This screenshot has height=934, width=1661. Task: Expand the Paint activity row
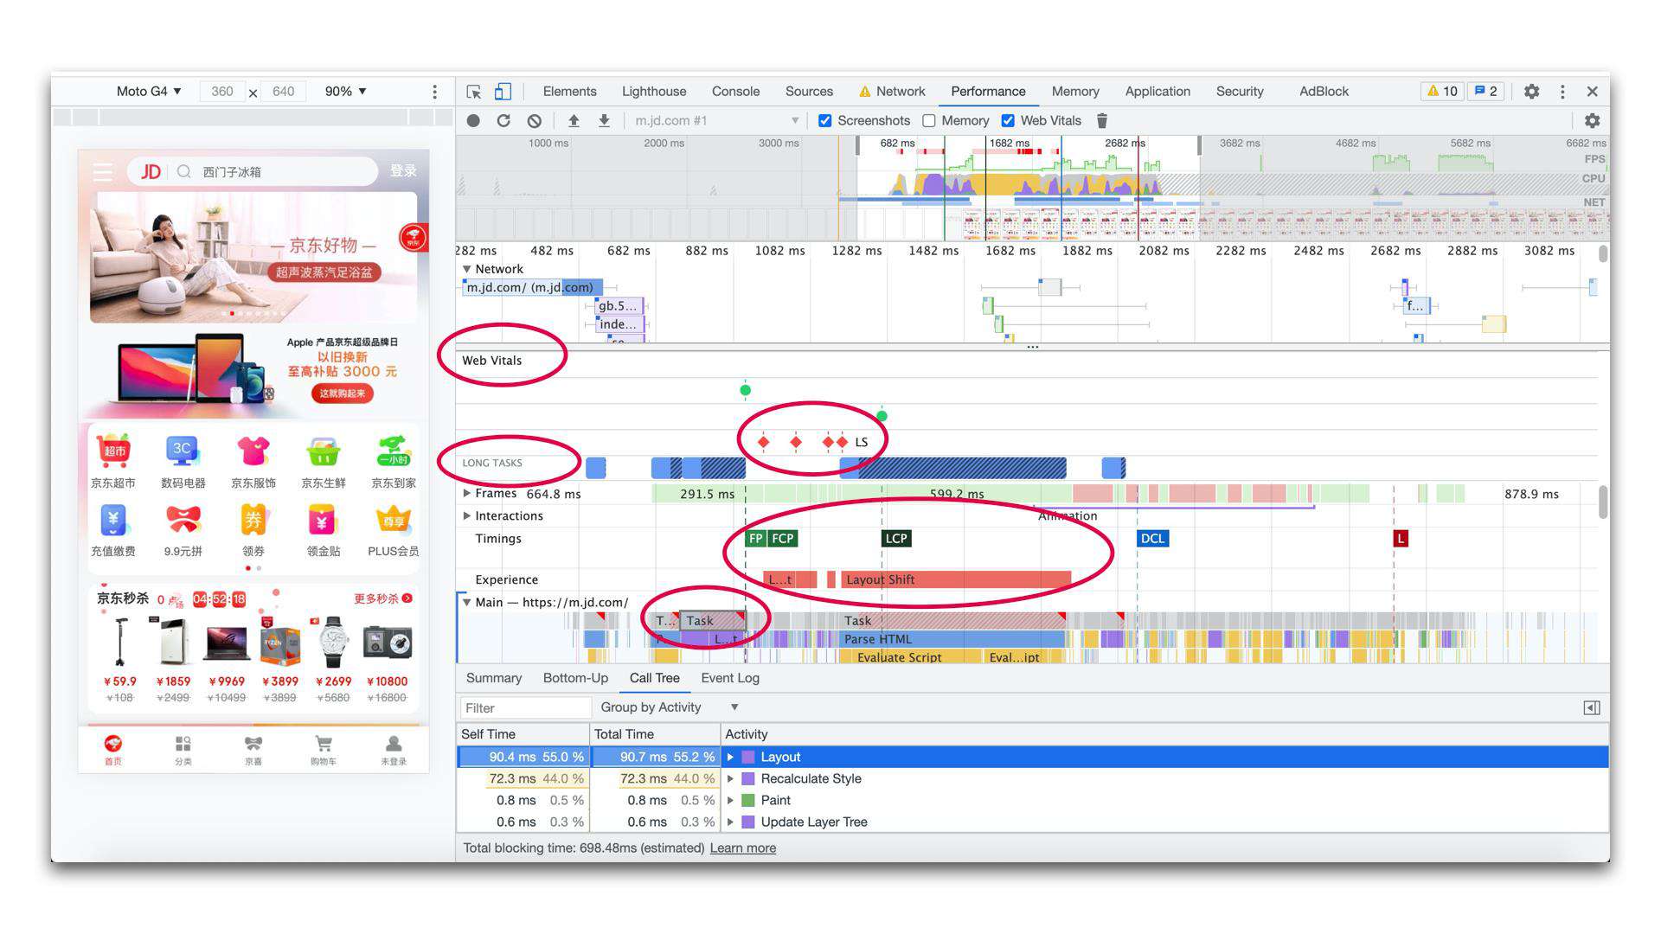[731, 800]
